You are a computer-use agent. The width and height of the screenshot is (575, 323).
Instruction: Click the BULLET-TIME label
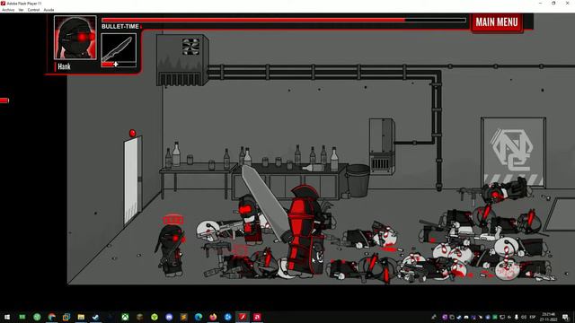(120, 26)
